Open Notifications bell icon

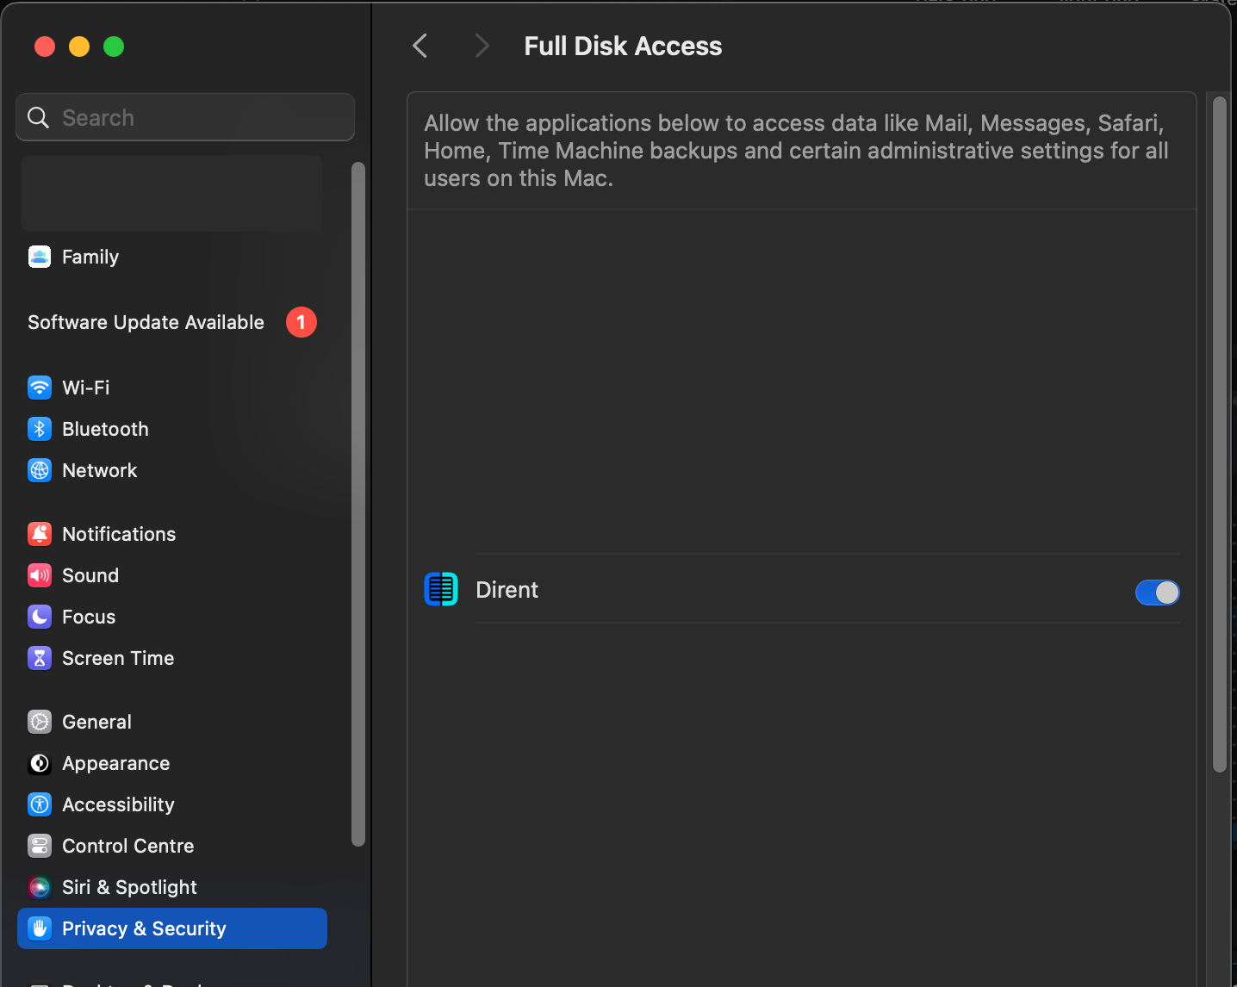coord(40,534)
